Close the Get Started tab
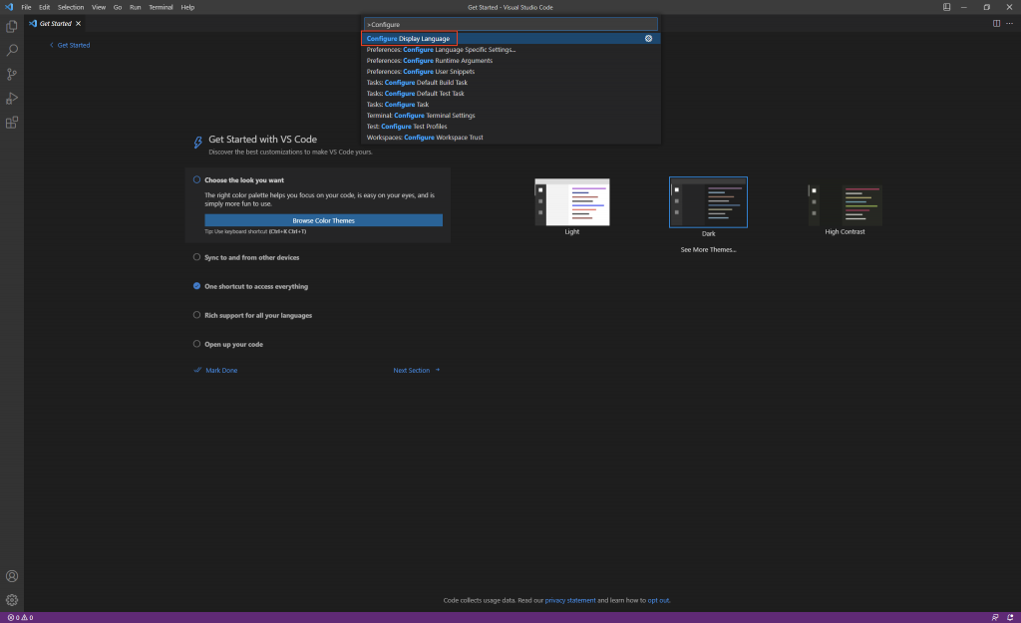This screenshot has width=1021, height=623. point(78,24)
